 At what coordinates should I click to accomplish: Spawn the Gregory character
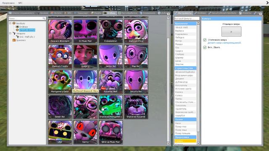[x=85, y=56]
